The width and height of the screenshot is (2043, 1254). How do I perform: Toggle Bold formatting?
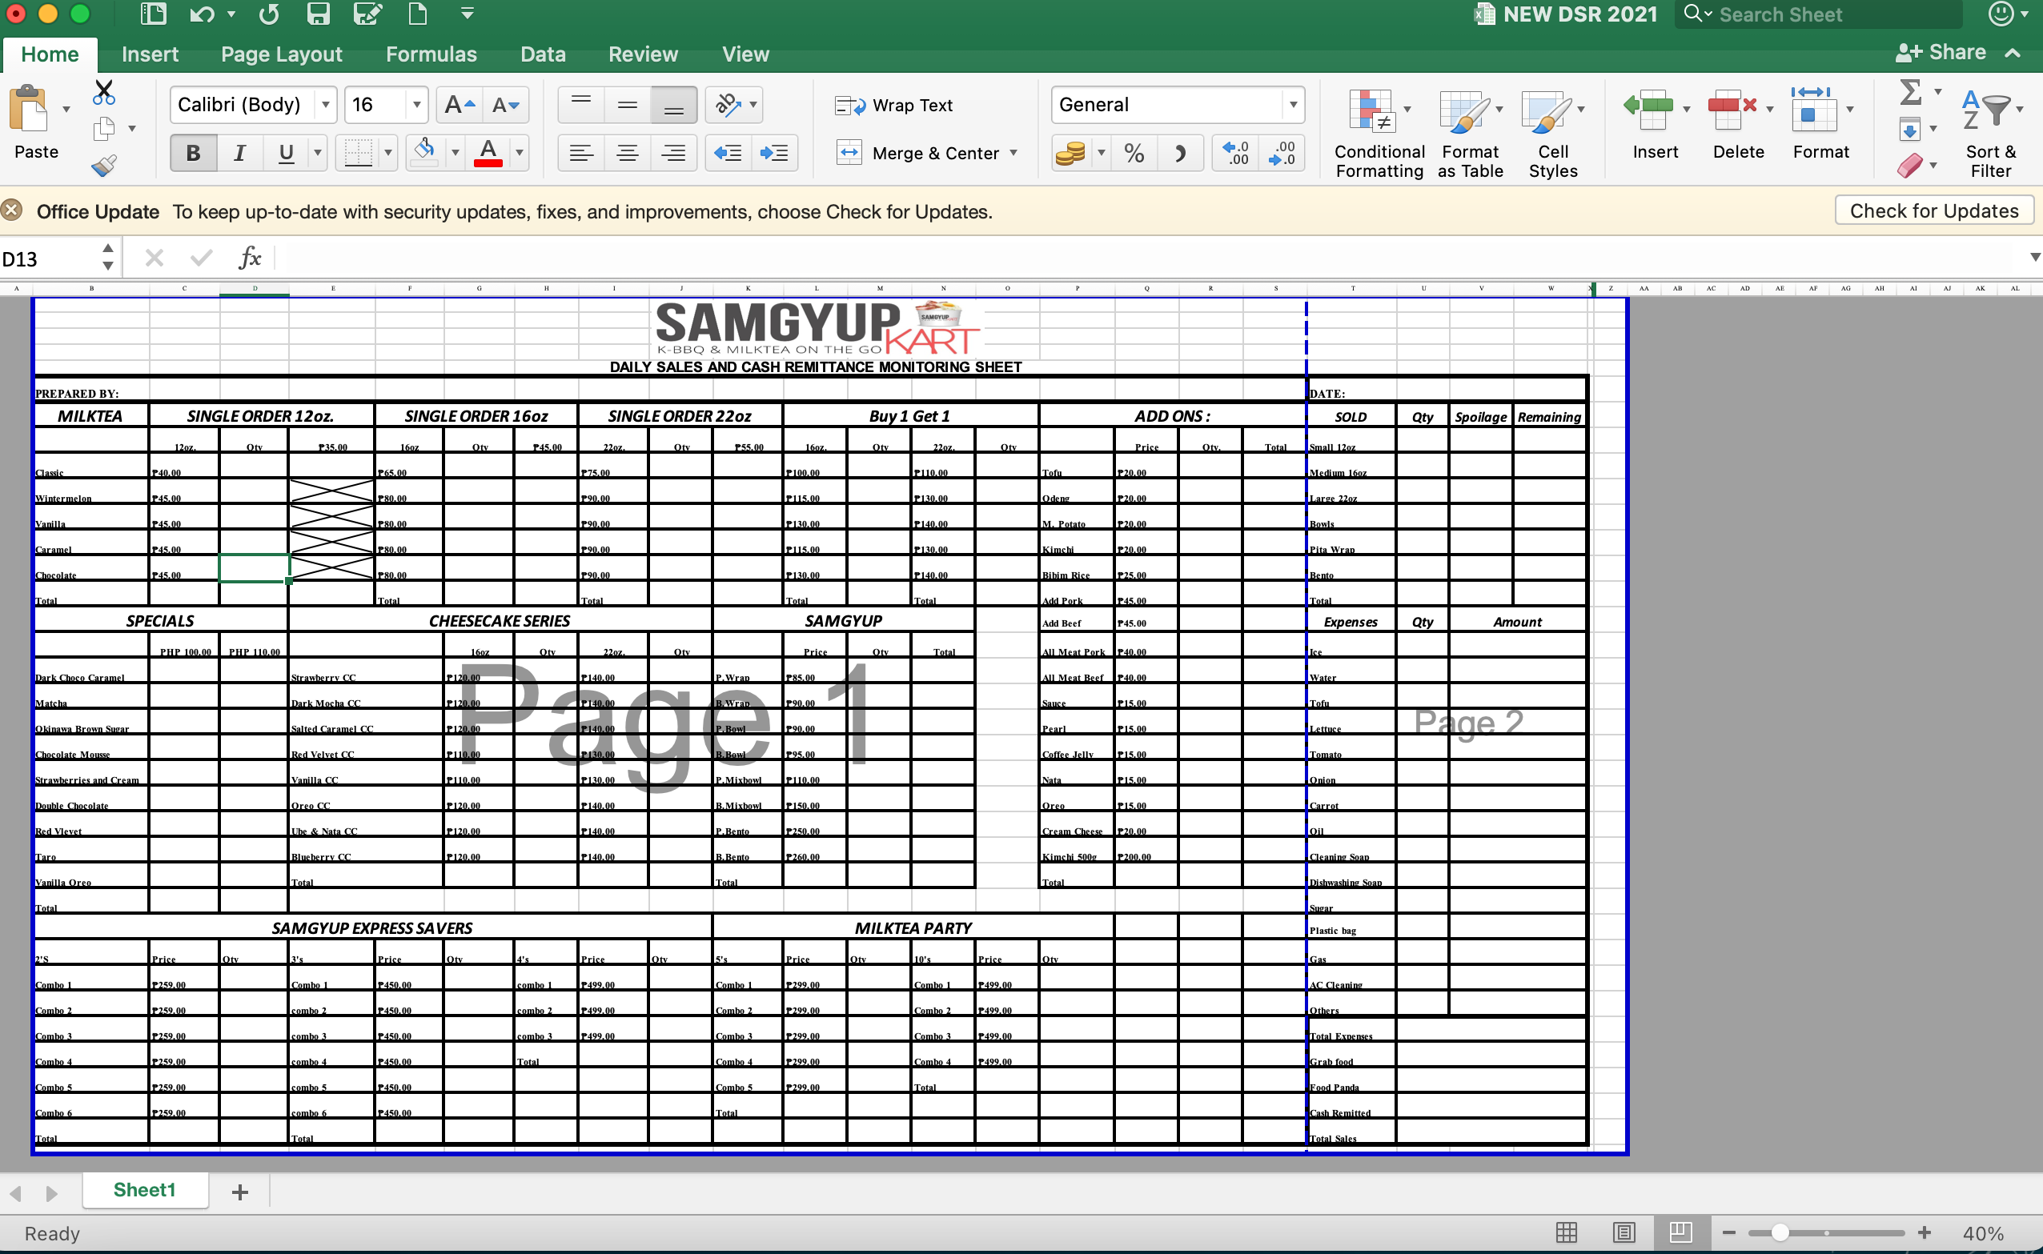pyautogui.click(x=193, y=154)
